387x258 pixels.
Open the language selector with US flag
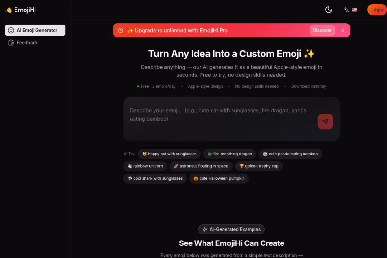[350, 10]
